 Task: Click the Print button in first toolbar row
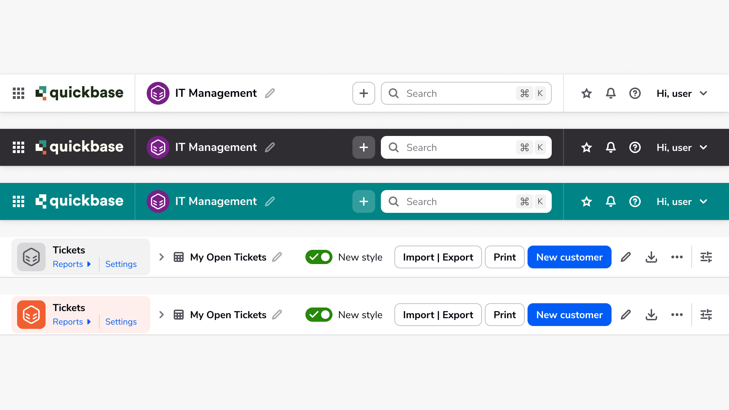[504, 257]
